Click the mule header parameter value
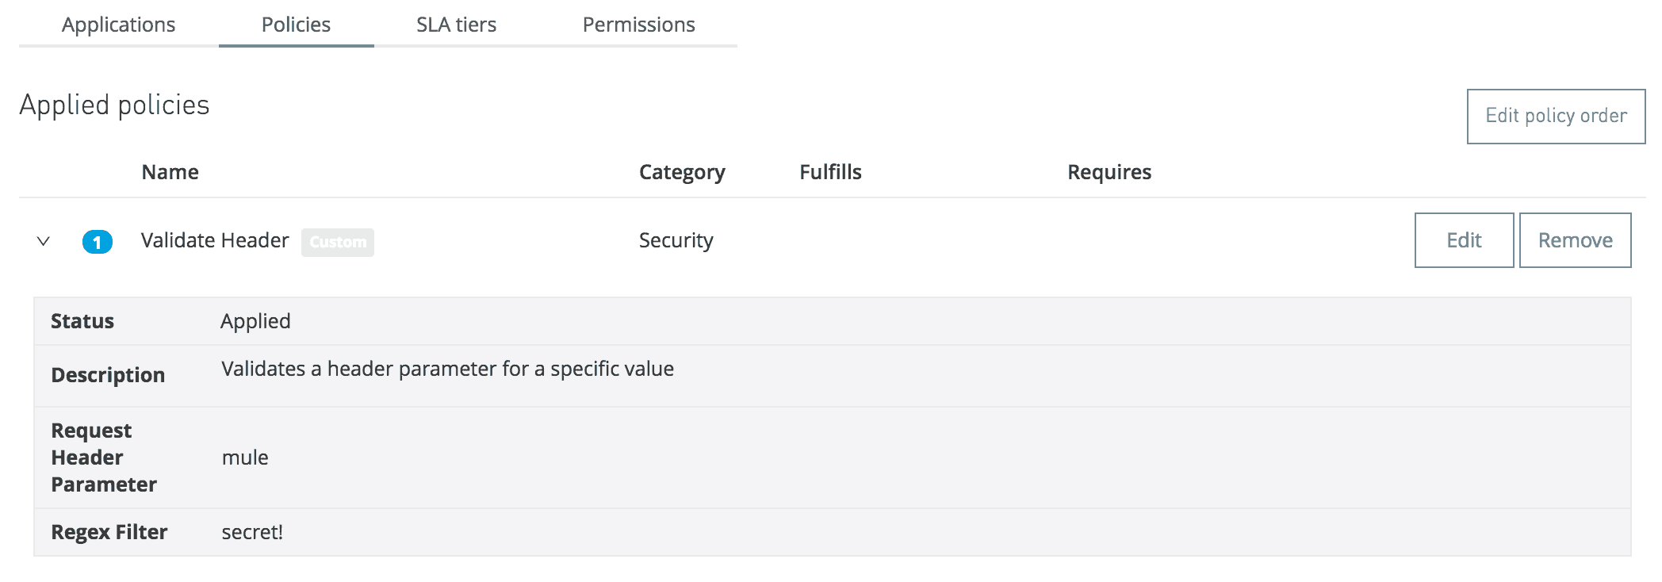The image size is (1662, 582). coord(245,458)
